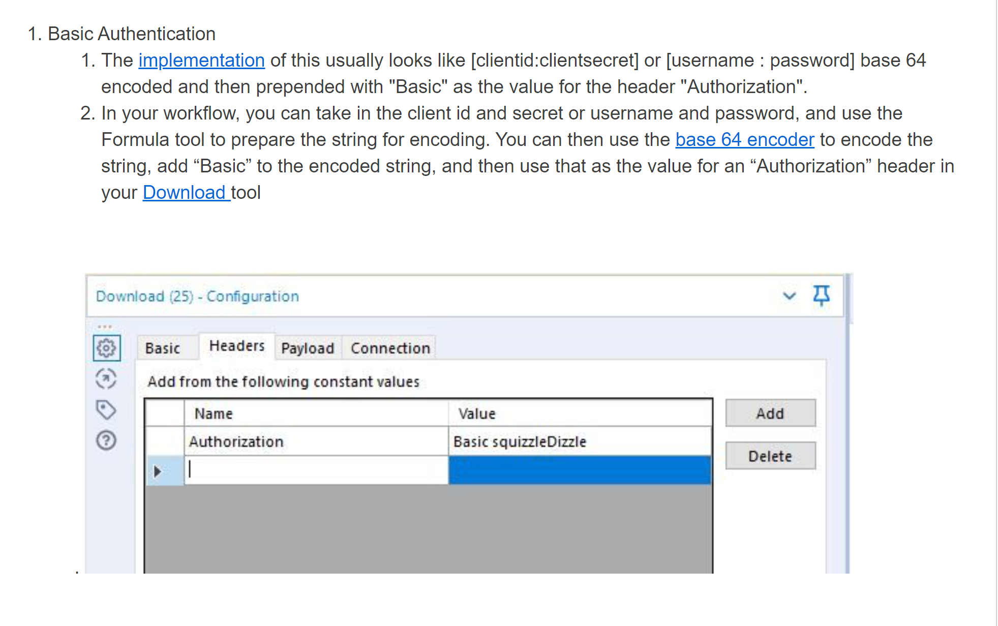This screenshot has width=998, height=626.
Task: Select the row arrow marker in grid
Action: click(158, 471)
